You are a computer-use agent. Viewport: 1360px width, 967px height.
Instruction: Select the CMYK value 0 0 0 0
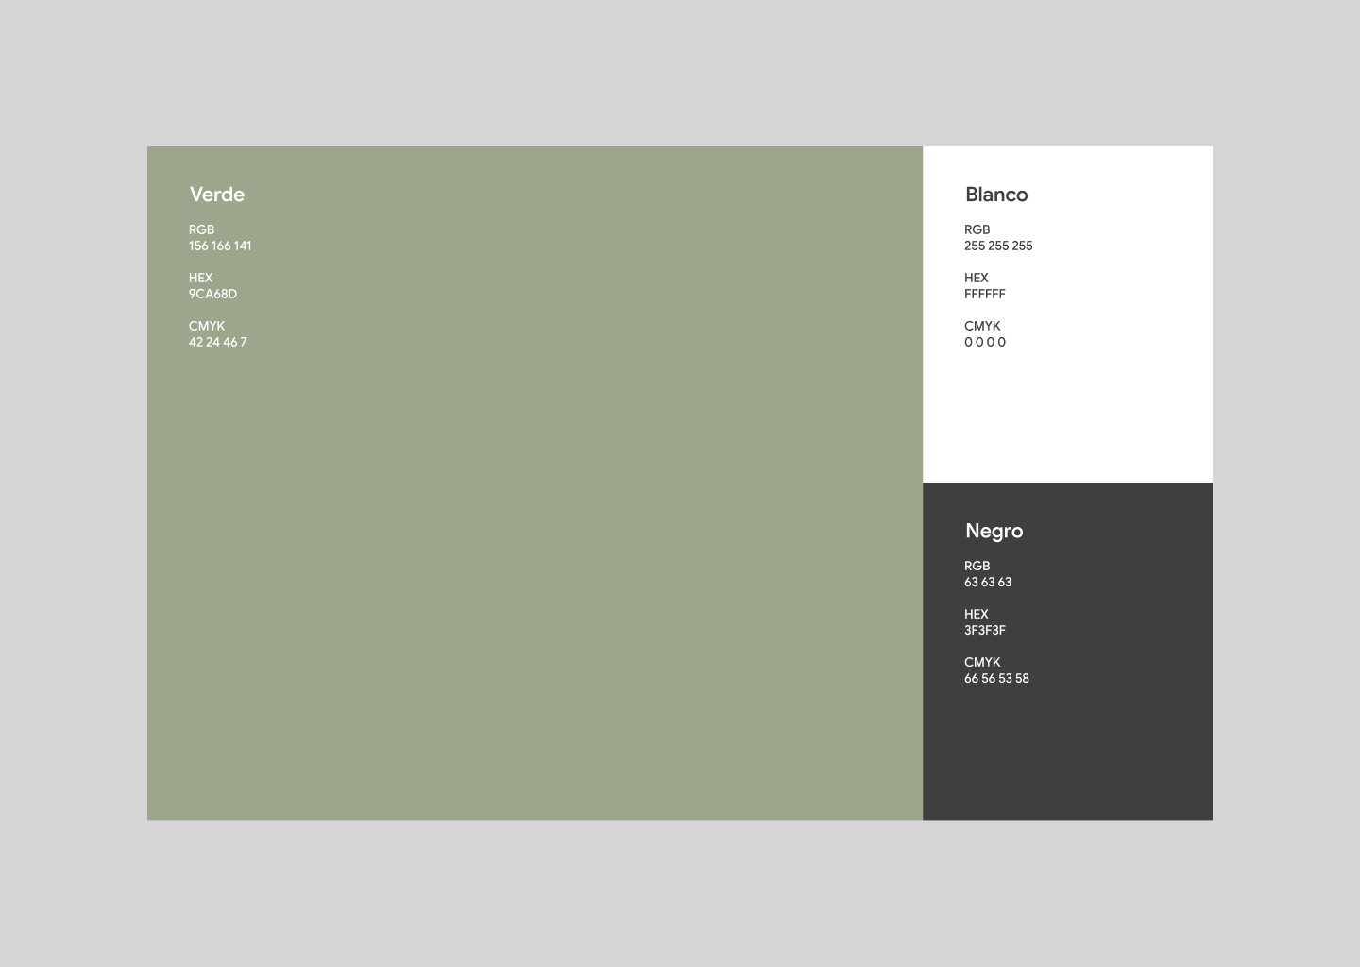(985, 342)
